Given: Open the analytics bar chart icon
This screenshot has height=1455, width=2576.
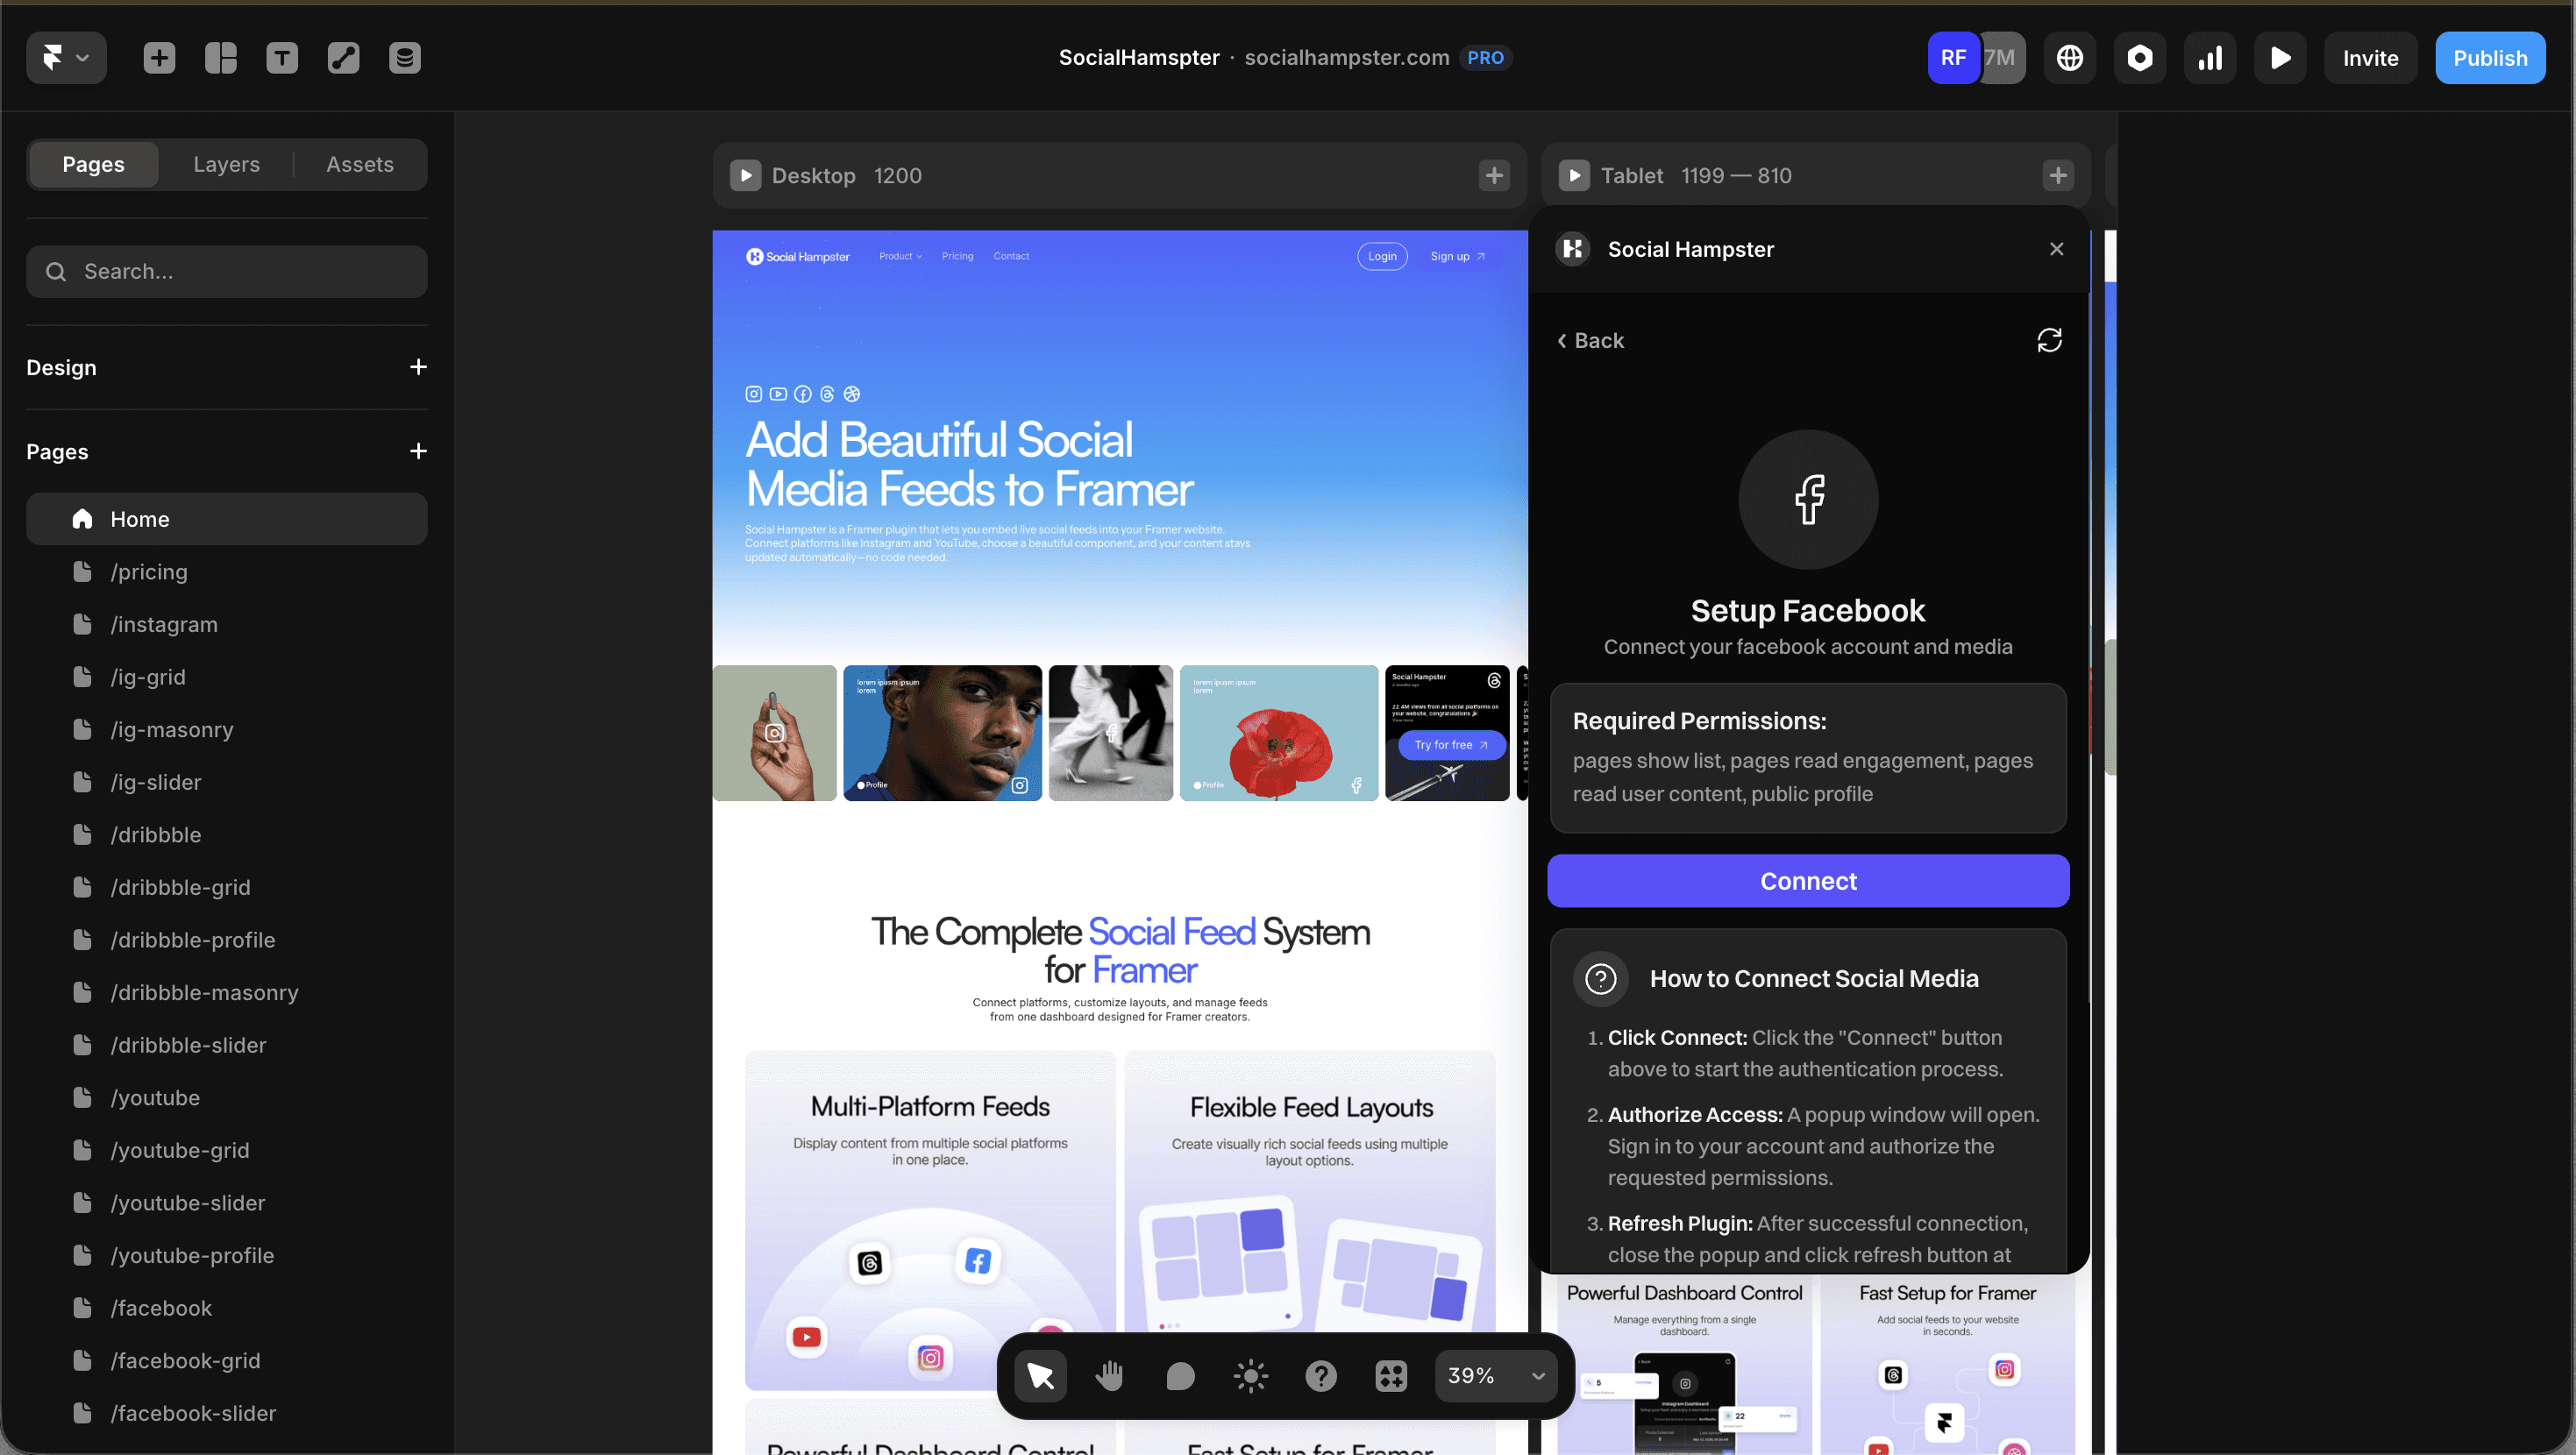Looking at the screenshot, I should [x=2209, y=58].
